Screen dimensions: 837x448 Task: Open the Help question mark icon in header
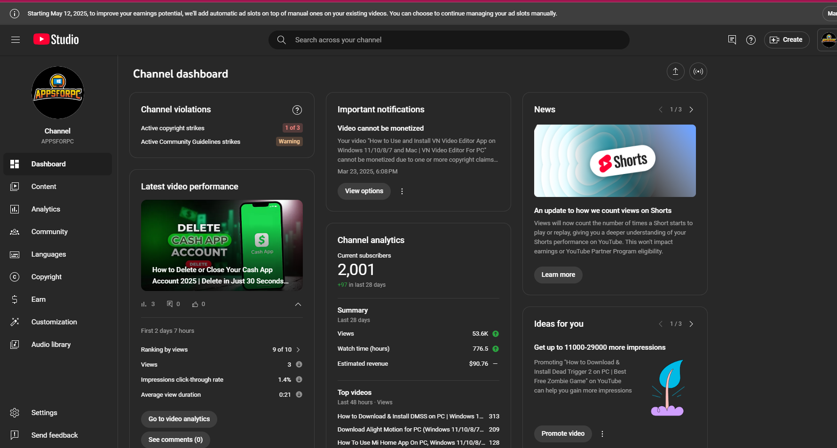[x=751, y=40]
